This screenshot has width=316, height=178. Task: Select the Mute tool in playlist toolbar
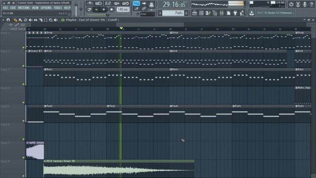point(31,20)
